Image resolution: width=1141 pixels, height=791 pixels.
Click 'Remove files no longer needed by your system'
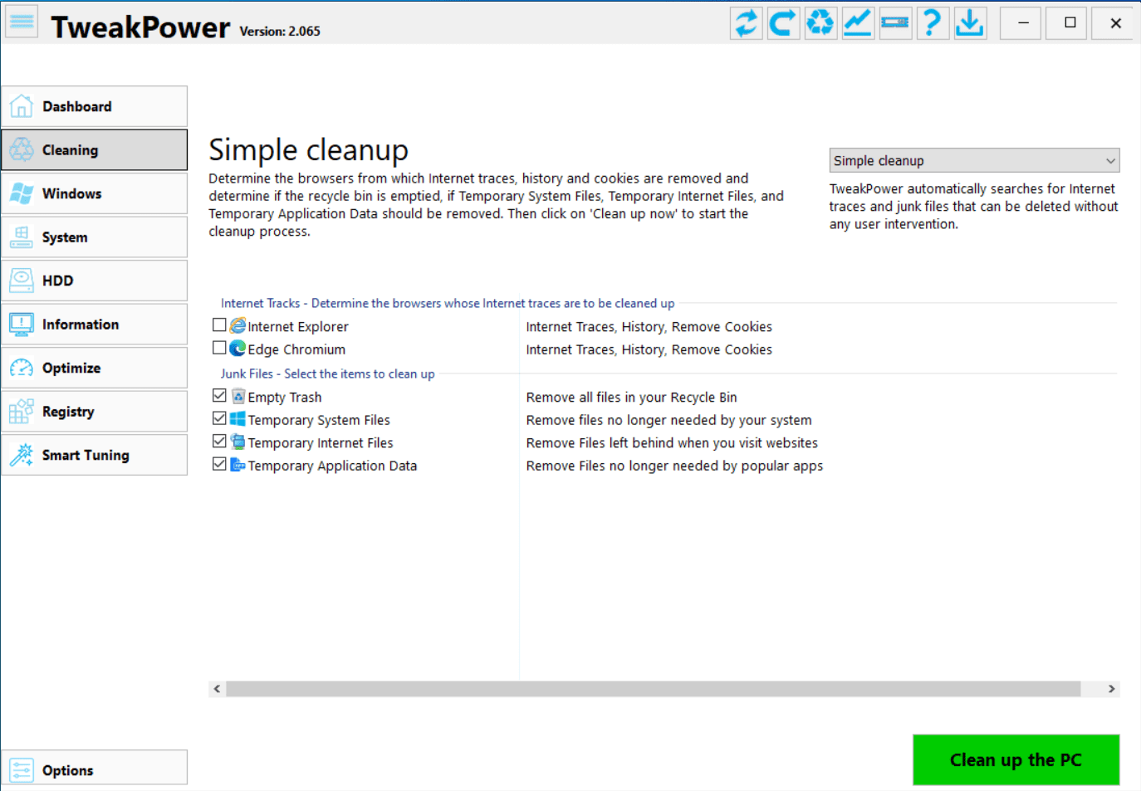(x=668, y=421)
